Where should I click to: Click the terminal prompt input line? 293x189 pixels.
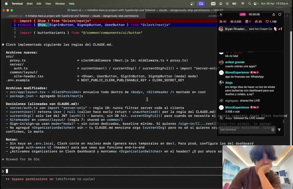click(x=112, y=171)
